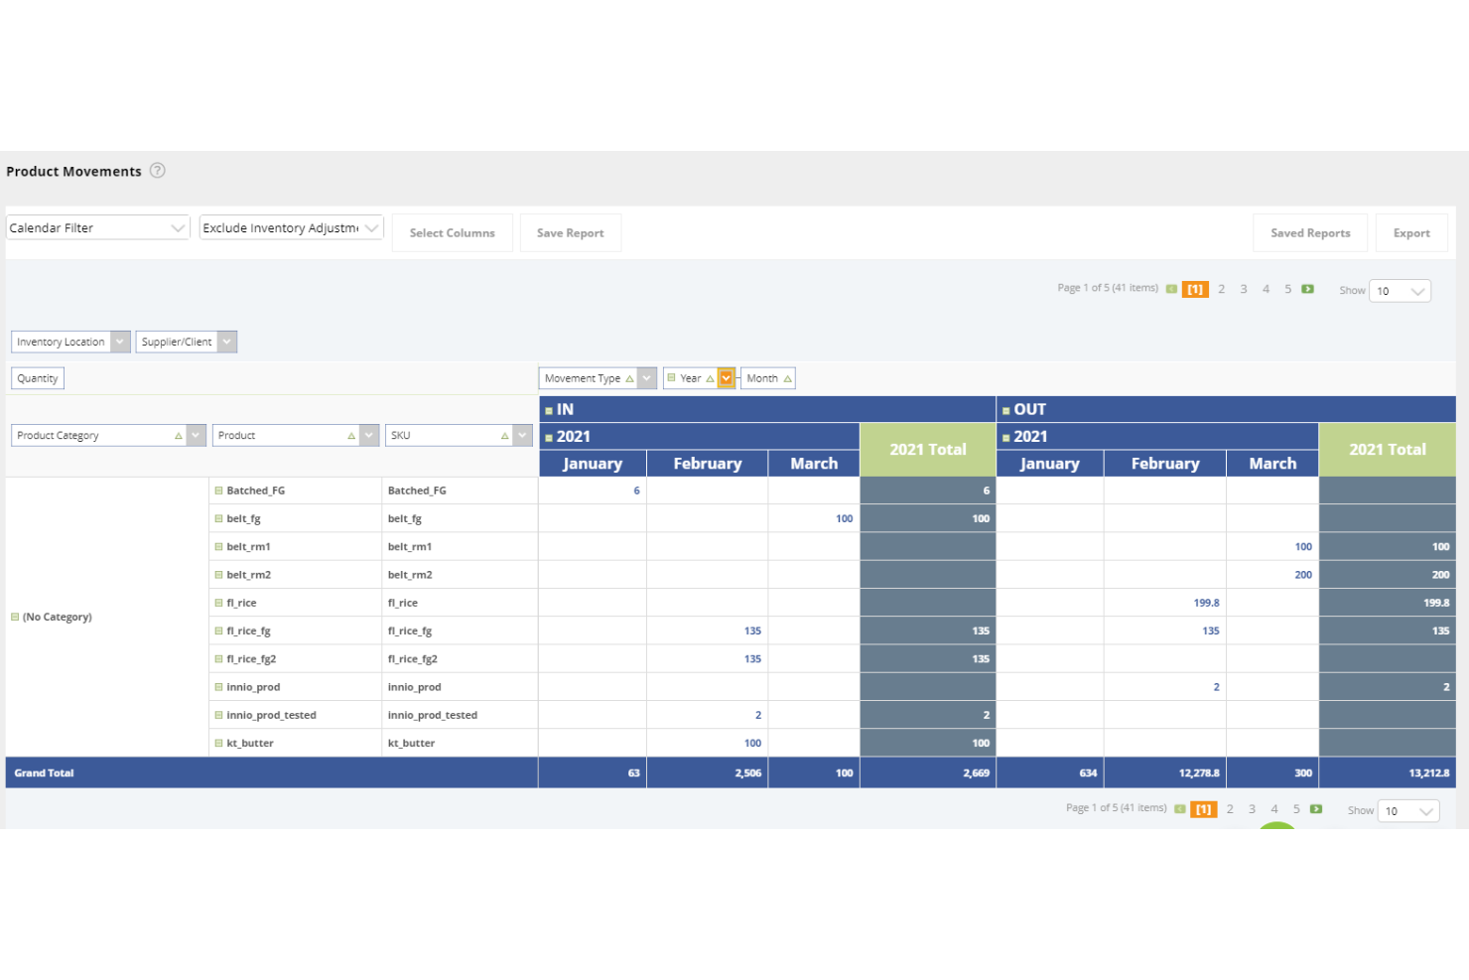Viewport: 1469px width, 980px height.
Task: Toggle sort order on Product Category field
Action: (179, 434)
